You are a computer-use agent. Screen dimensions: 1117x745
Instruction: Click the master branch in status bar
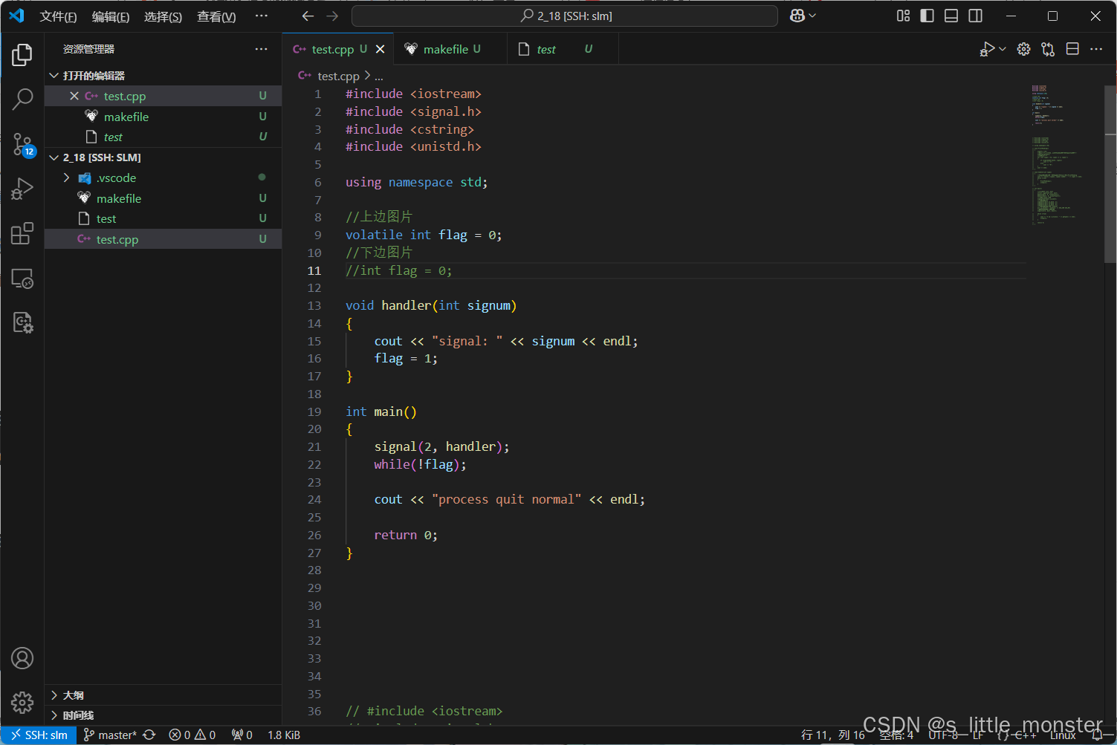pyautogui.click(x=111, y=735)
